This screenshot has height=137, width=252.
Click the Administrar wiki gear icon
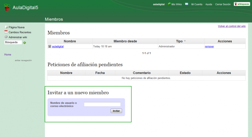6,37
